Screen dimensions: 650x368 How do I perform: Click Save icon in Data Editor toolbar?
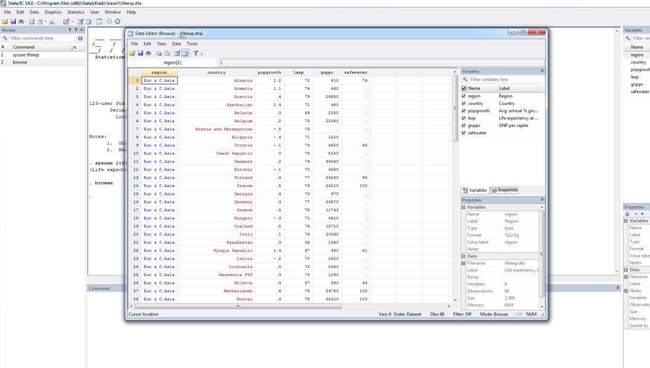pos(140,53)
